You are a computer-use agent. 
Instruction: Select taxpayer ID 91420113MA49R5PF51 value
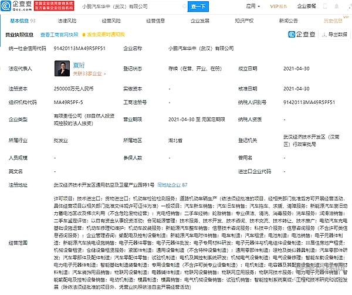[309, 102]
